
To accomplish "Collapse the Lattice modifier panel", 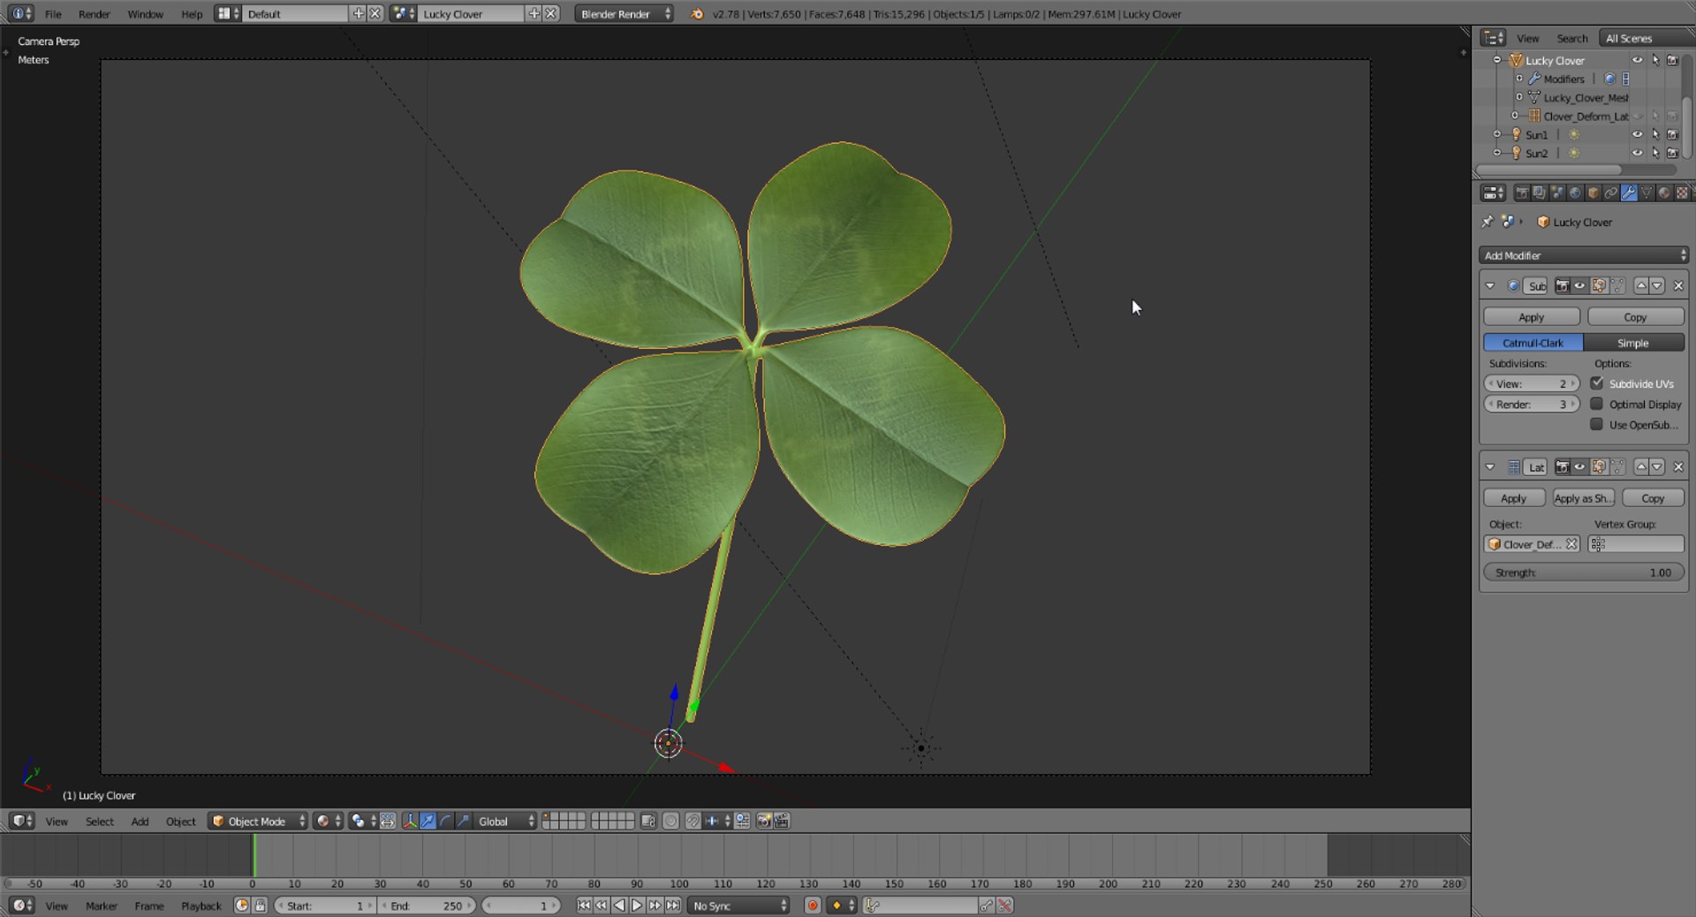I will coord(1490,467).
